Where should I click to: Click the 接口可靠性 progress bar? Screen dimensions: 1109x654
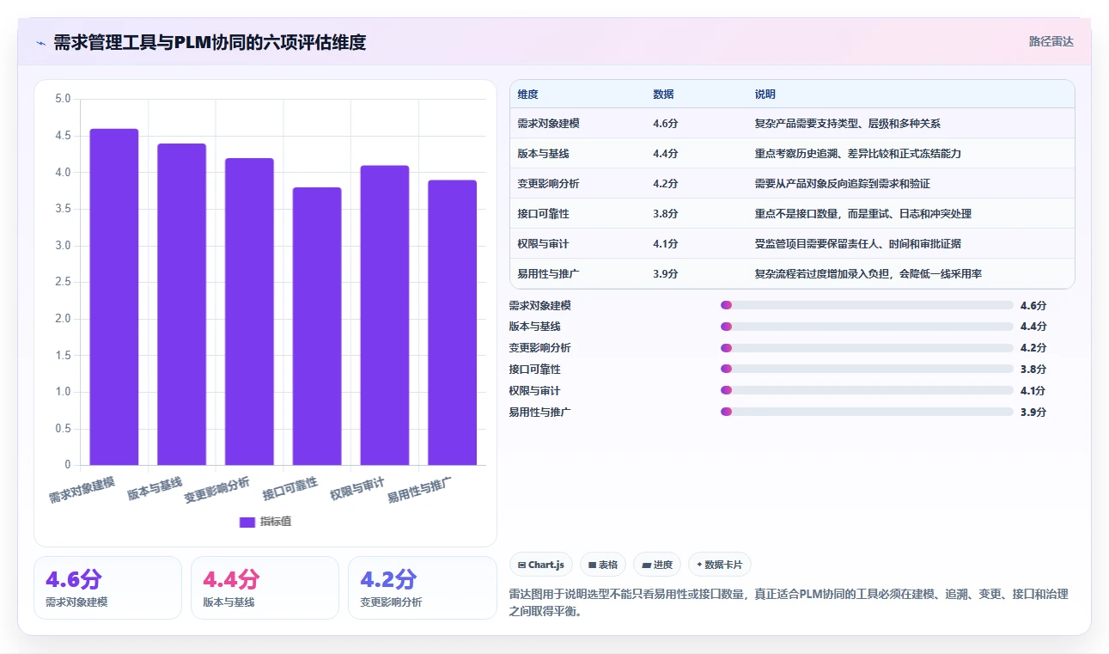[x=868, y=369]
